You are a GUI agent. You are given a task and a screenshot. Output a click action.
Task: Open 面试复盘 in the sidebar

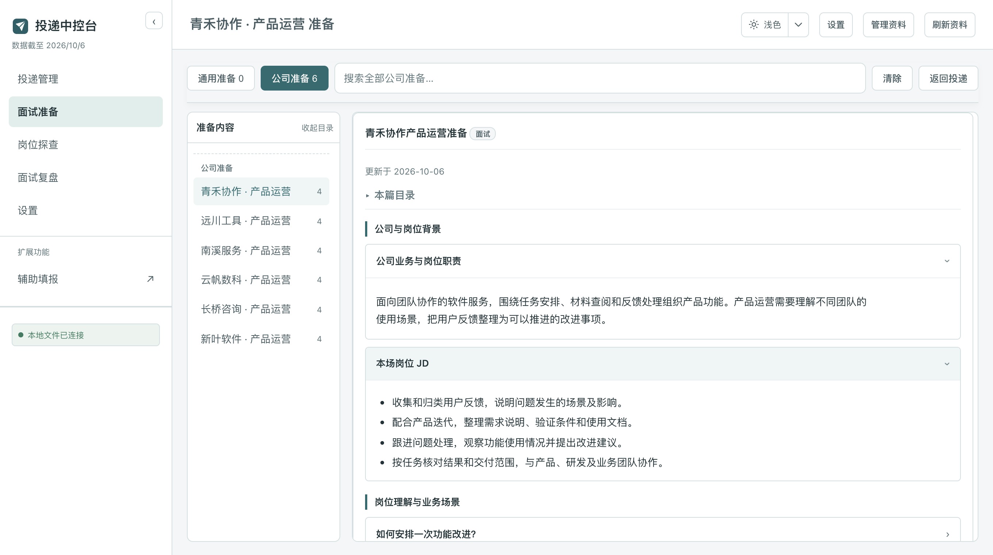(x=85, y=177)
